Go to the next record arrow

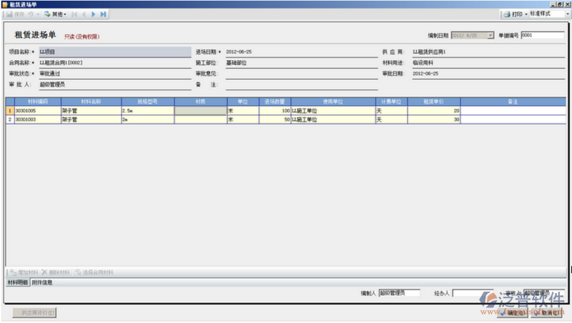click(x=93, y=14)
